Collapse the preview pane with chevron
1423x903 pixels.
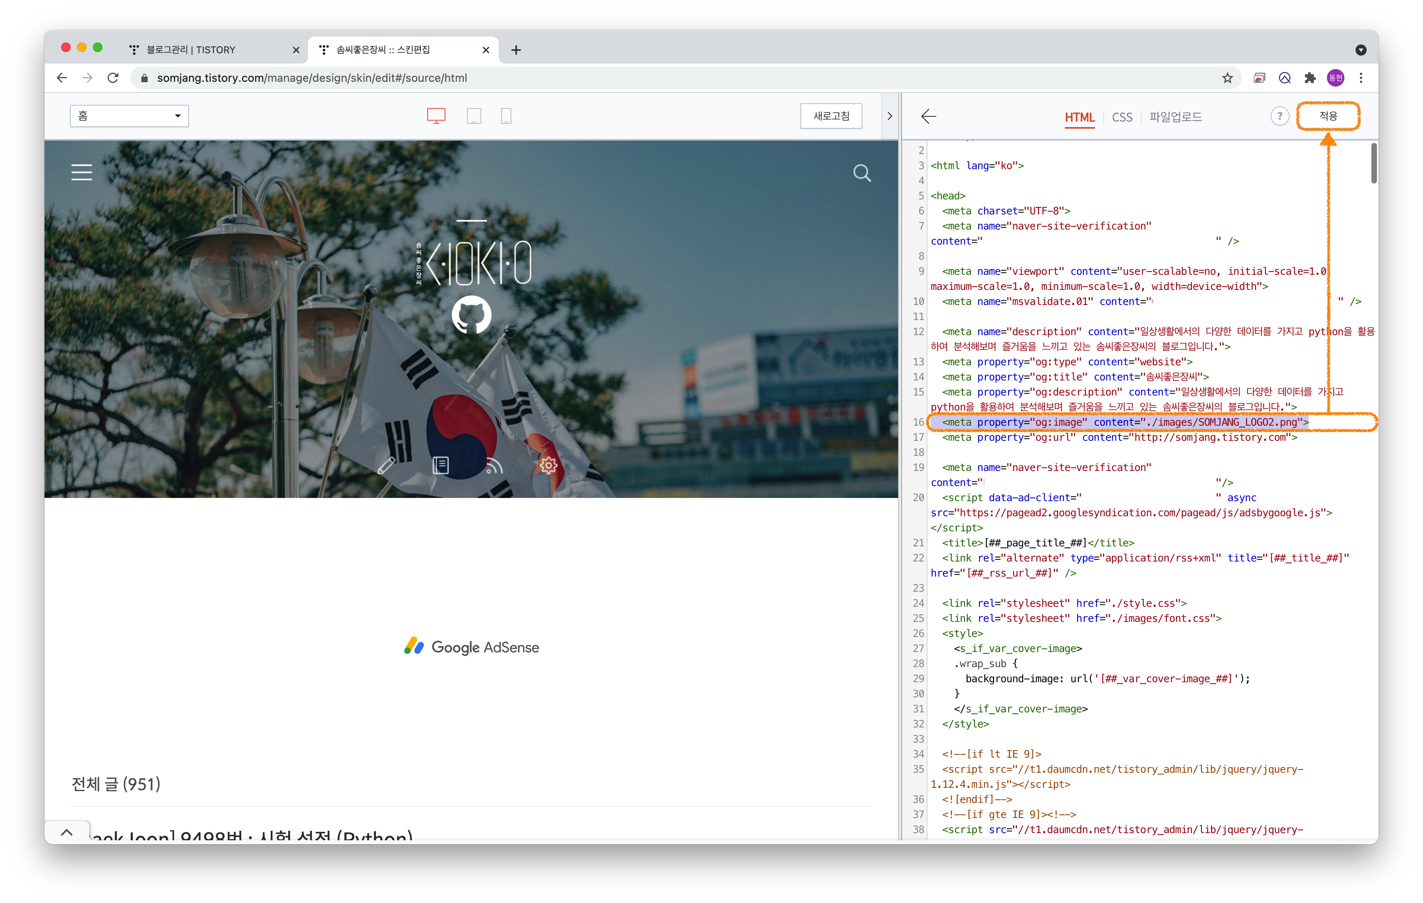889,116
